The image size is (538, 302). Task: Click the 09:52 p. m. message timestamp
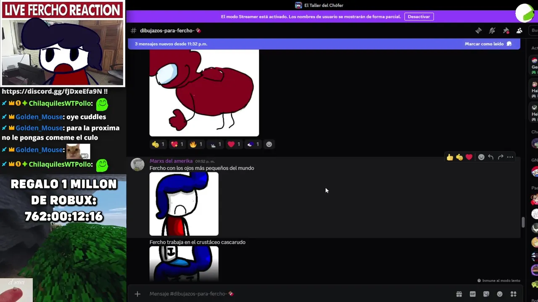pos(205,161)
